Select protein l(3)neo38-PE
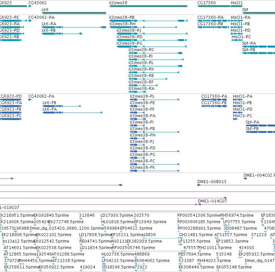The image size is (275, 272). (x=143, y=103)
